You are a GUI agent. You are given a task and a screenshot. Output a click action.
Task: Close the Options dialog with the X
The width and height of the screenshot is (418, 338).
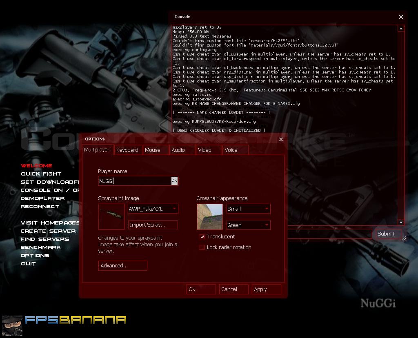[x=281, y=140]
